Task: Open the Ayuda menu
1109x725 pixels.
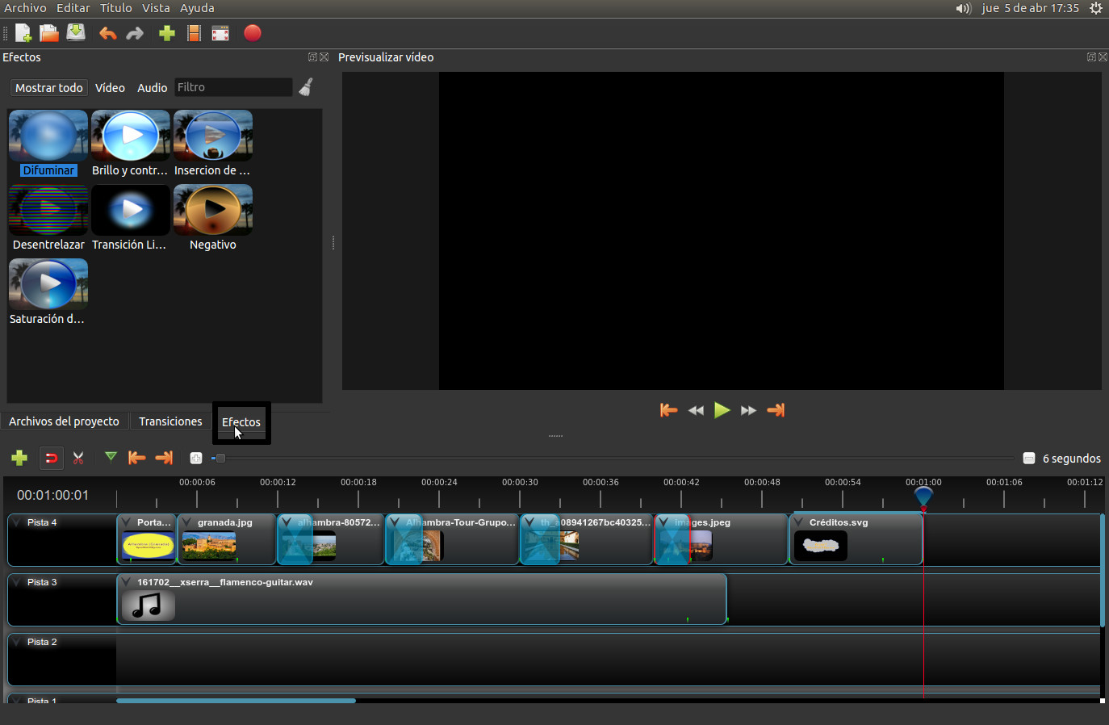Action: pyautogui.click(x=197, y=8)
